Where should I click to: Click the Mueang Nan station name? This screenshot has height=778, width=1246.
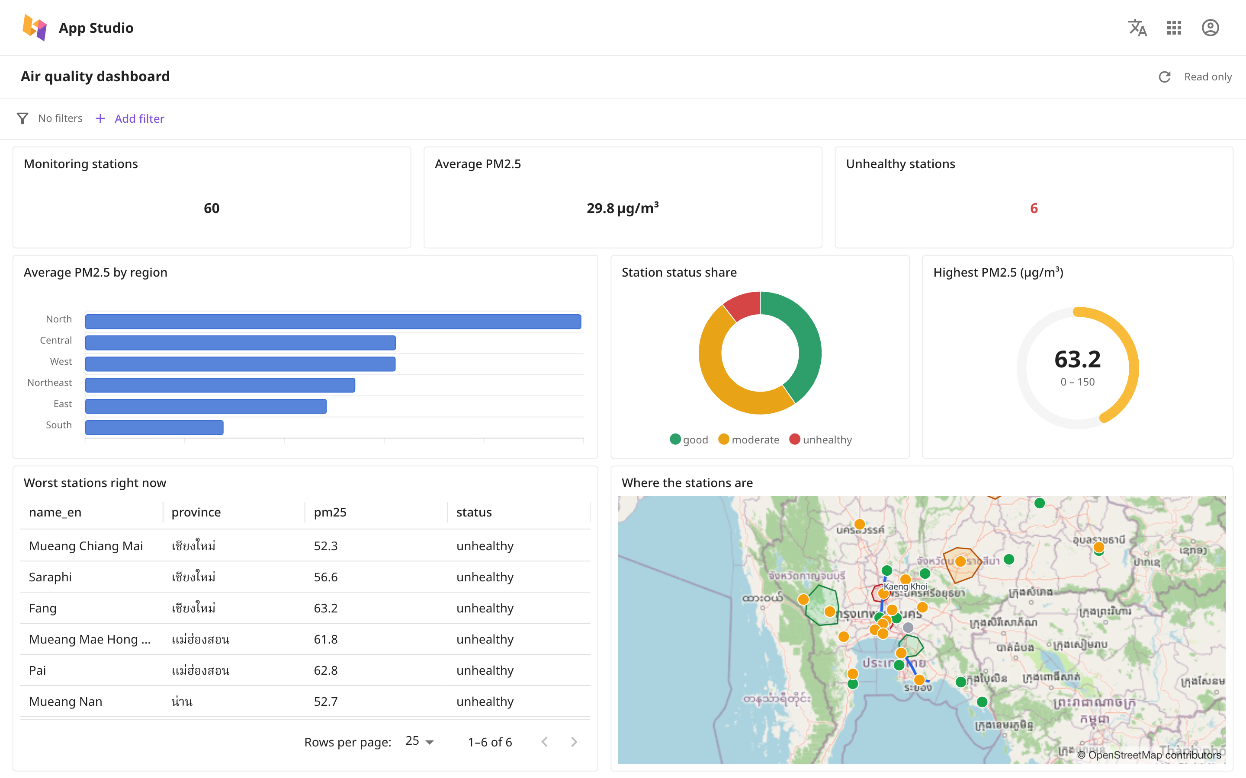(x=65, y=701)
